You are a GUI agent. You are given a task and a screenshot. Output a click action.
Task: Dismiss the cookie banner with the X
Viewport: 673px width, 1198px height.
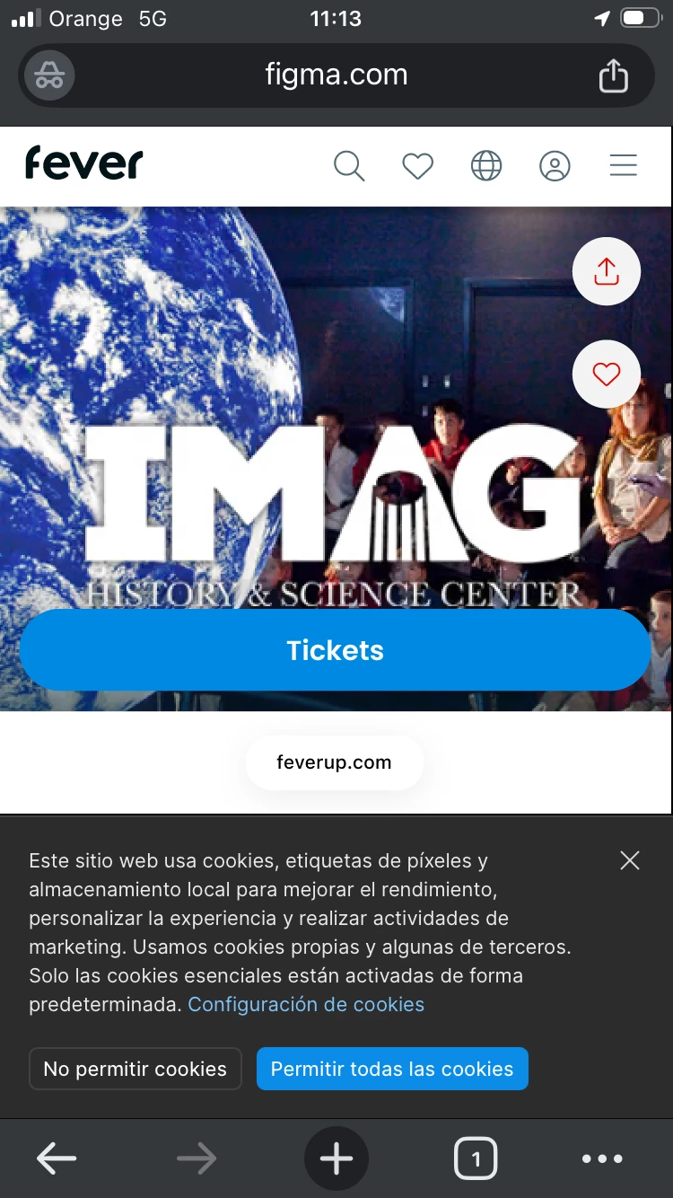(630, 860)
